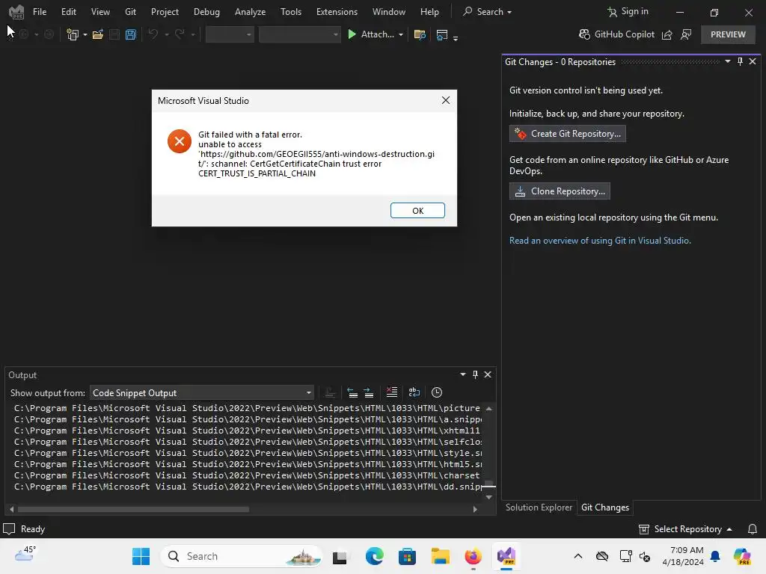Open Firefox from taskbar
This screenshot has width=766, height=574.
click(473, 556)
